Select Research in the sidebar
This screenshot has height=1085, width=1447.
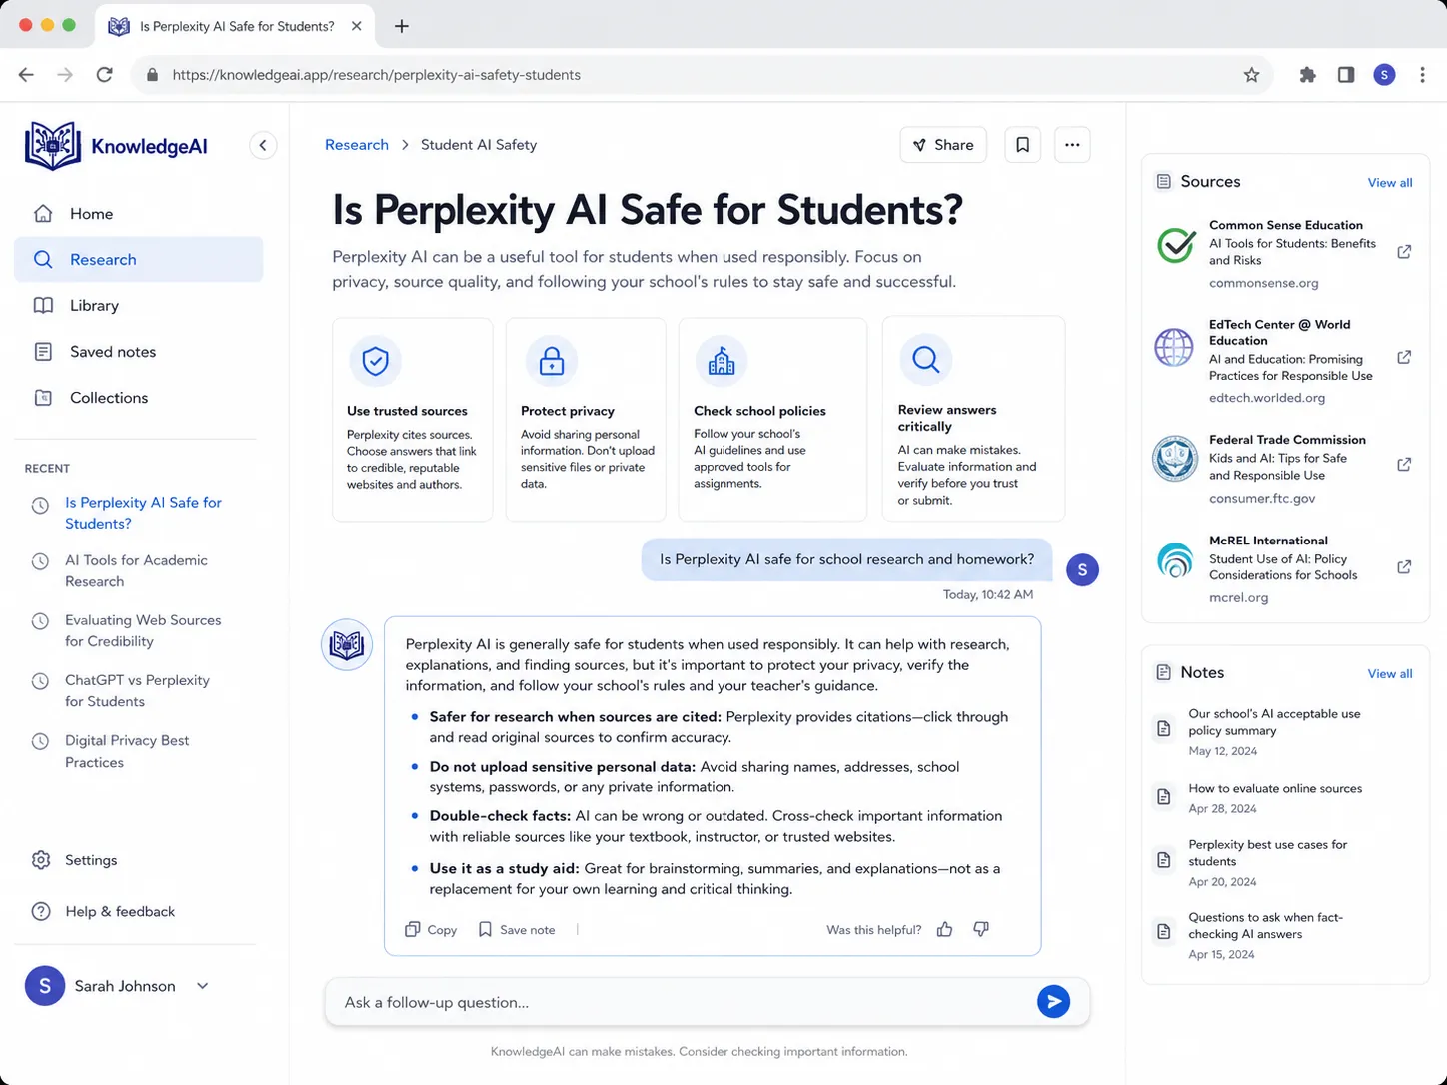138,259
